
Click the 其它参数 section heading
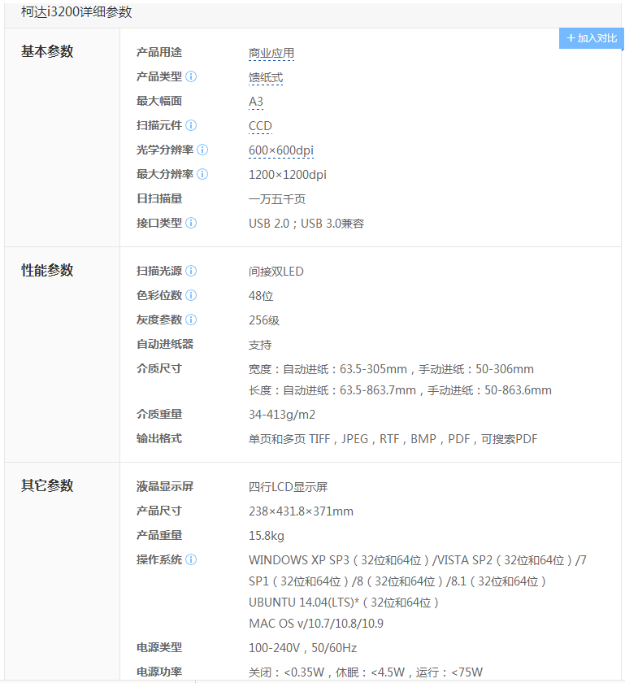[47, 485]
